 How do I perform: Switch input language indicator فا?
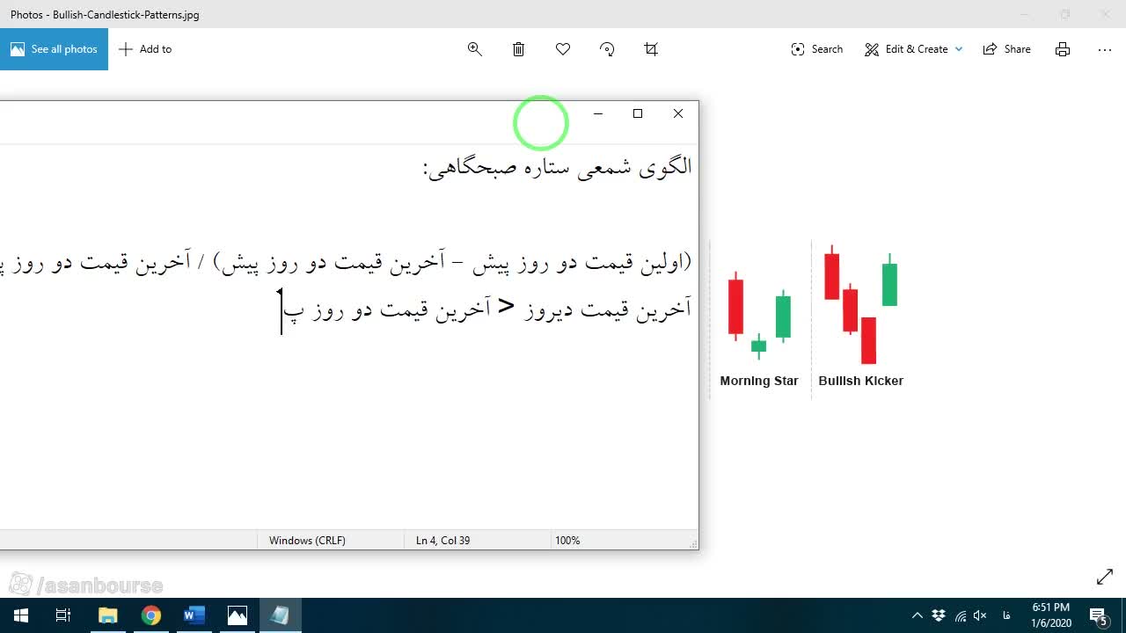pyautogui.click(x=1006, y=615)
